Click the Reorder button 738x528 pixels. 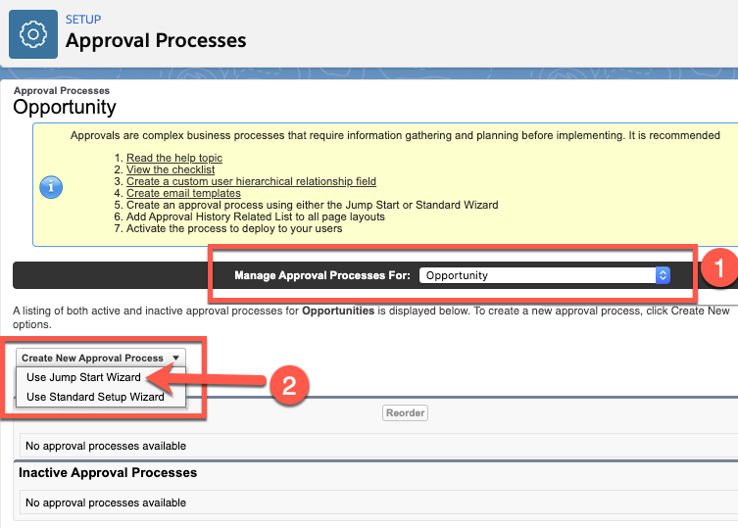405,412
